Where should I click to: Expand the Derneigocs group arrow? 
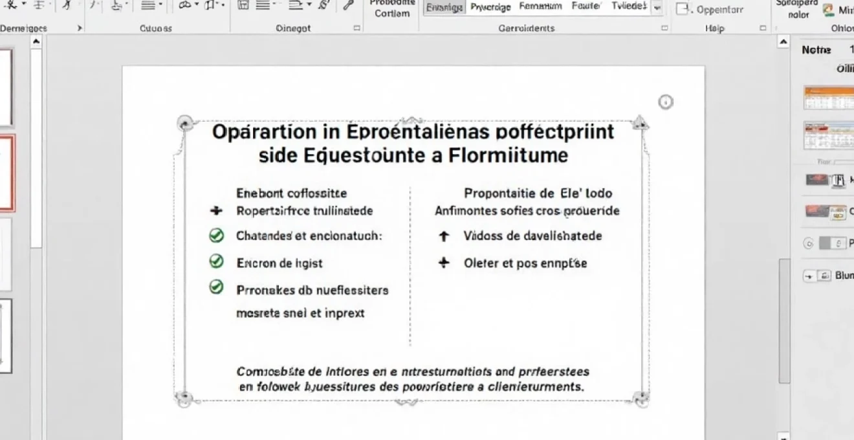tap(80, 28)
